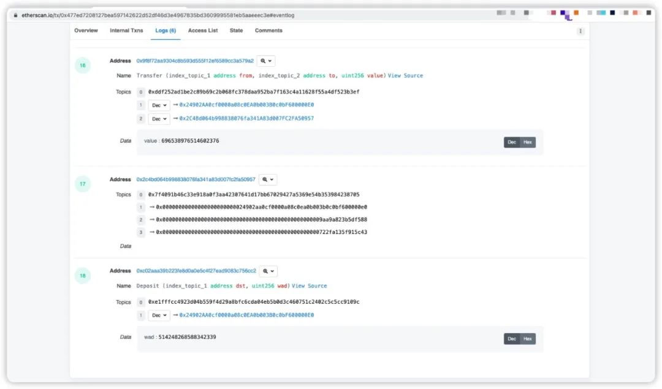Click the green log index 16 badge

click(83, 66)
